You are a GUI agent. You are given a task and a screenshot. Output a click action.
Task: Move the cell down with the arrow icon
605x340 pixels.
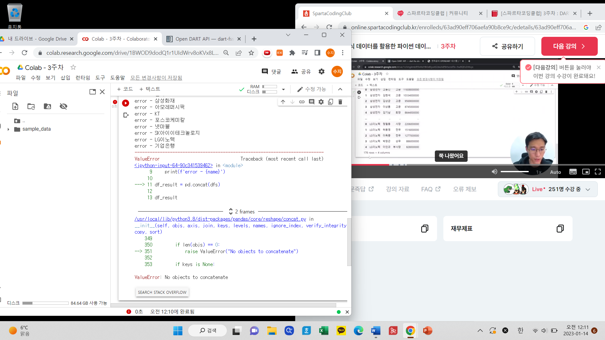tap(292, 102)
